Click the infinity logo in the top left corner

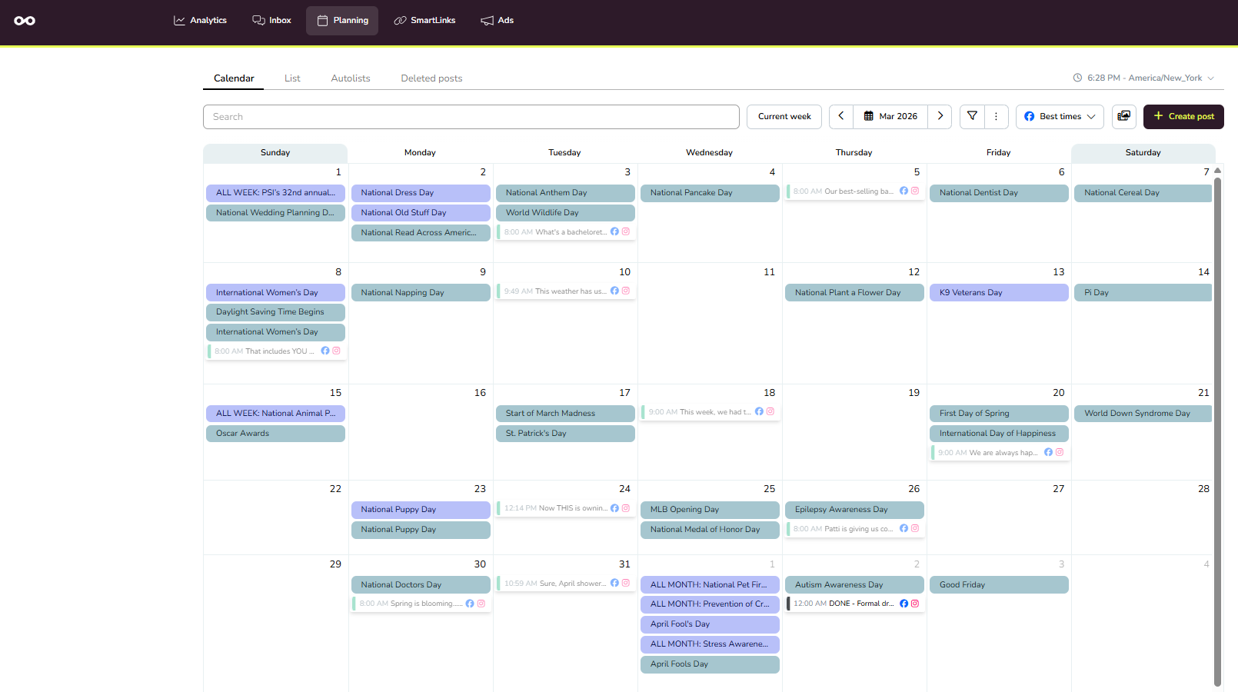(x=25, y=21)
